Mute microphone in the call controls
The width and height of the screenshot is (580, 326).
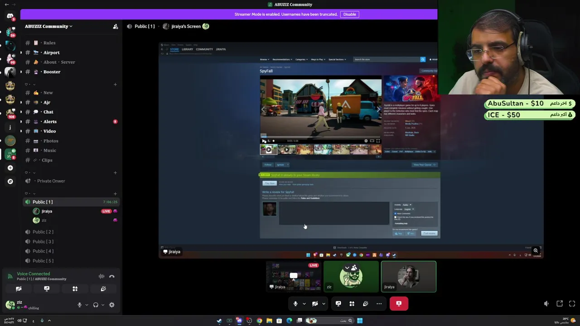(295, 303)
